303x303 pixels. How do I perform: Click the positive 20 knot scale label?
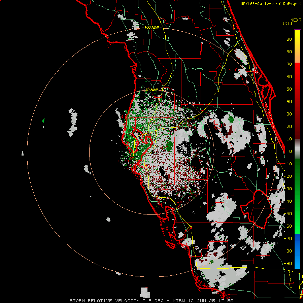[x=289, y=126]
